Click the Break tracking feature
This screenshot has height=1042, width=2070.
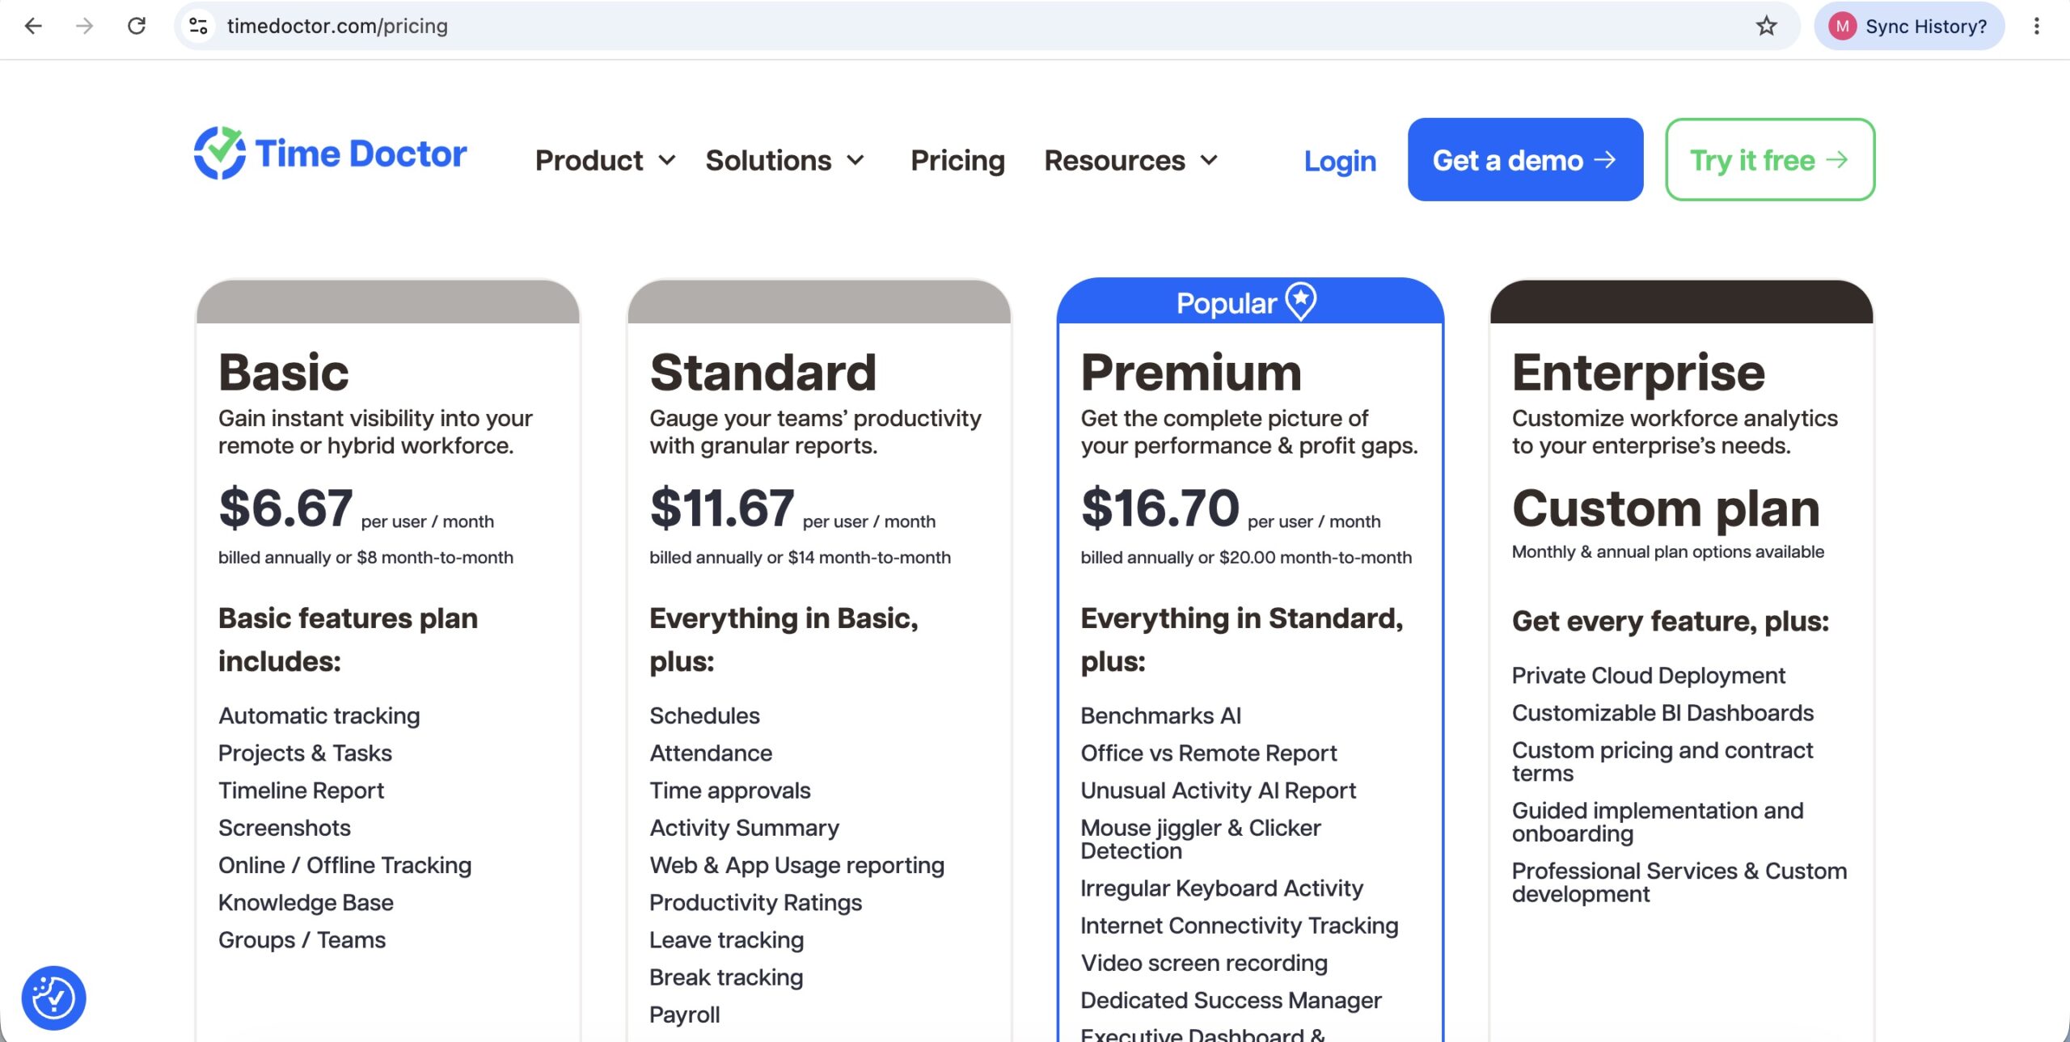[726, 977]
